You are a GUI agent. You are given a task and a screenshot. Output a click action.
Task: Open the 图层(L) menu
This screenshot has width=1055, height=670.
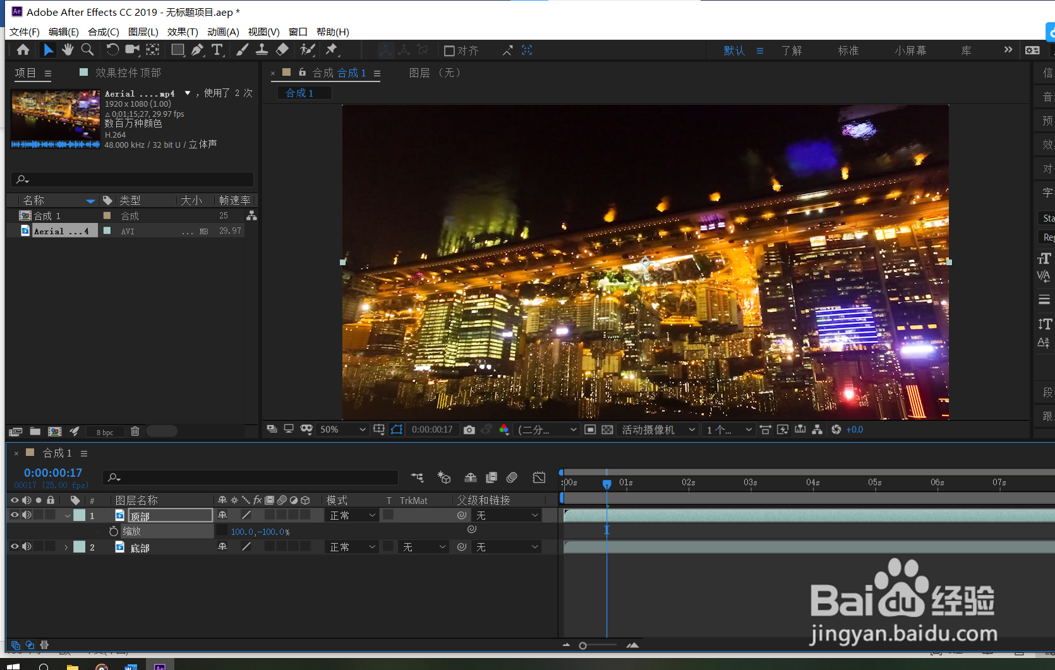(x=143, y=32)
